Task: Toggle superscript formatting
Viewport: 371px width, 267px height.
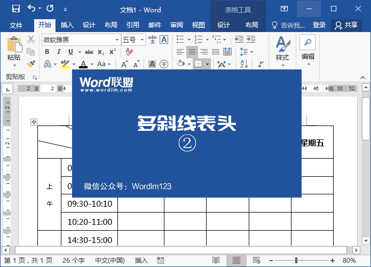Action: click(x=113, y=52)
